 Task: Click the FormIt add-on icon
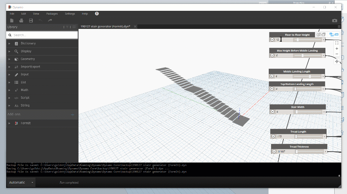tap(16, 123)
